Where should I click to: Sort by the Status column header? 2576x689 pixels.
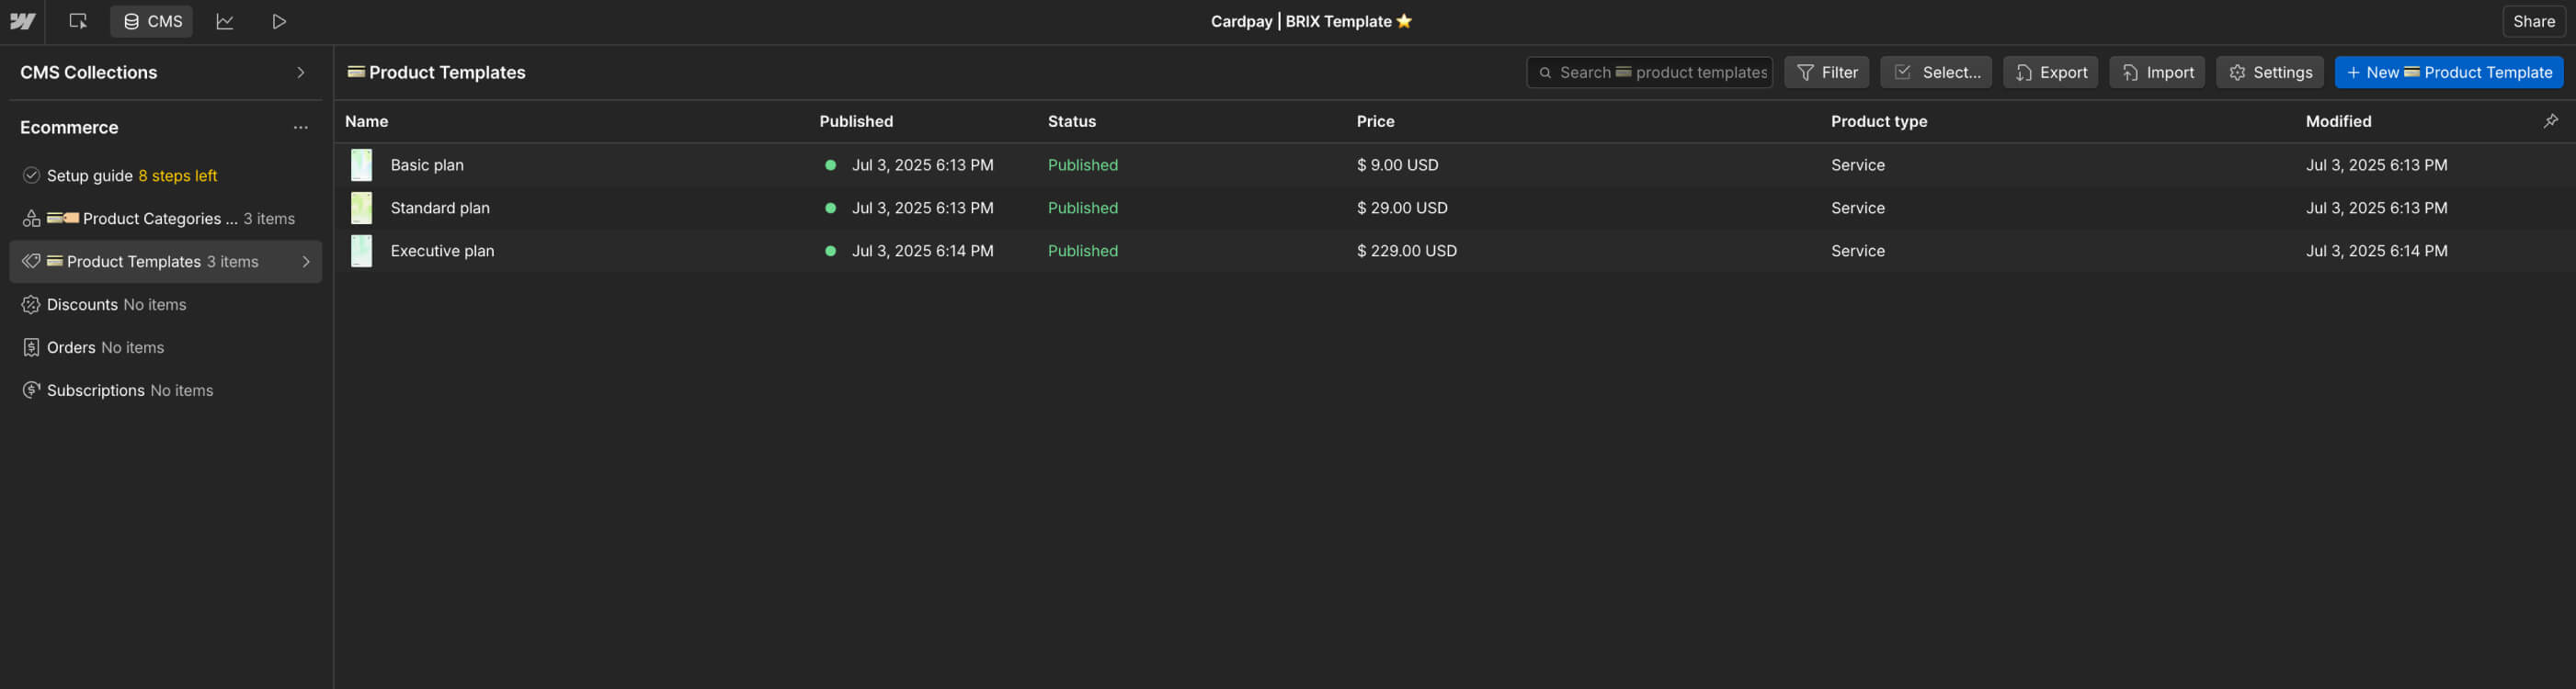pyautogui.click(x=1071, y=121)
